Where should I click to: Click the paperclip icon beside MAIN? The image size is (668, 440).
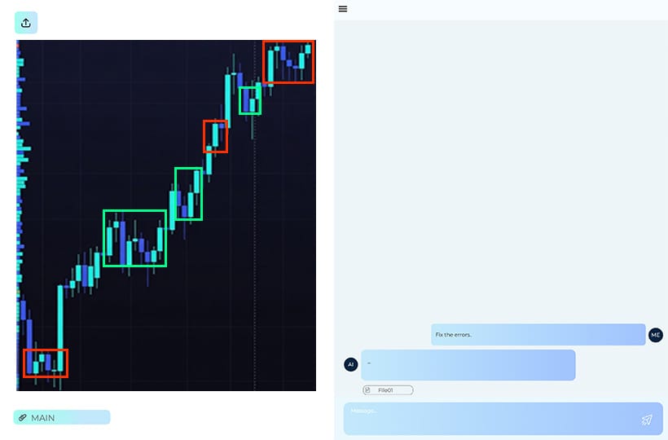(23, 418)
